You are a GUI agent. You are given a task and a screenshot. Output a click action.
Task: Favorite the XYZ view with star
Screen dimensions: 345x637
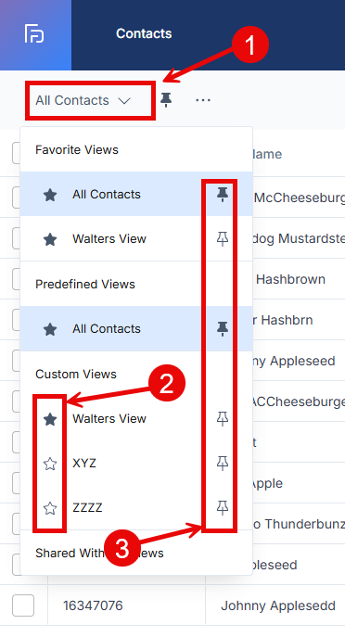coord(50,464)
